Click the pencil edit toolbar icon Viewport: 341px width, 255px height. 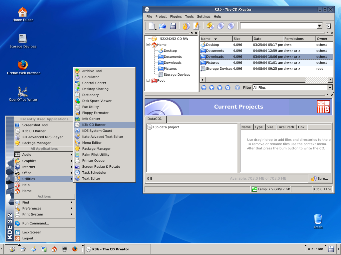(x=196, y=26)
